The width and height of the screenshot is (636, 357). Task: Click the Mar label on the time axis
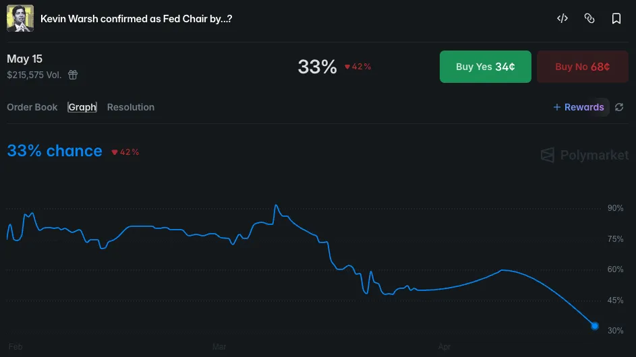(219, 347)
